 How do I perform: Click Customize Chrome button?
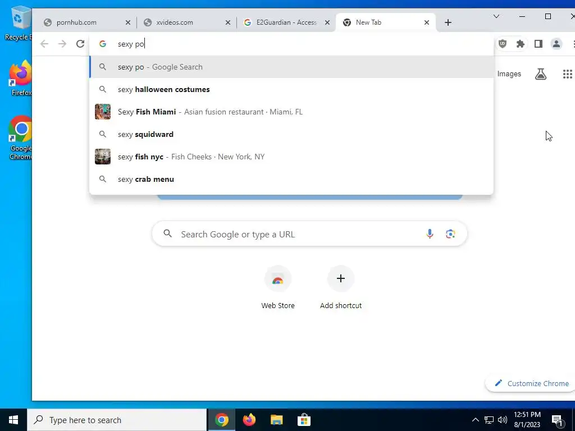(532, 383)
